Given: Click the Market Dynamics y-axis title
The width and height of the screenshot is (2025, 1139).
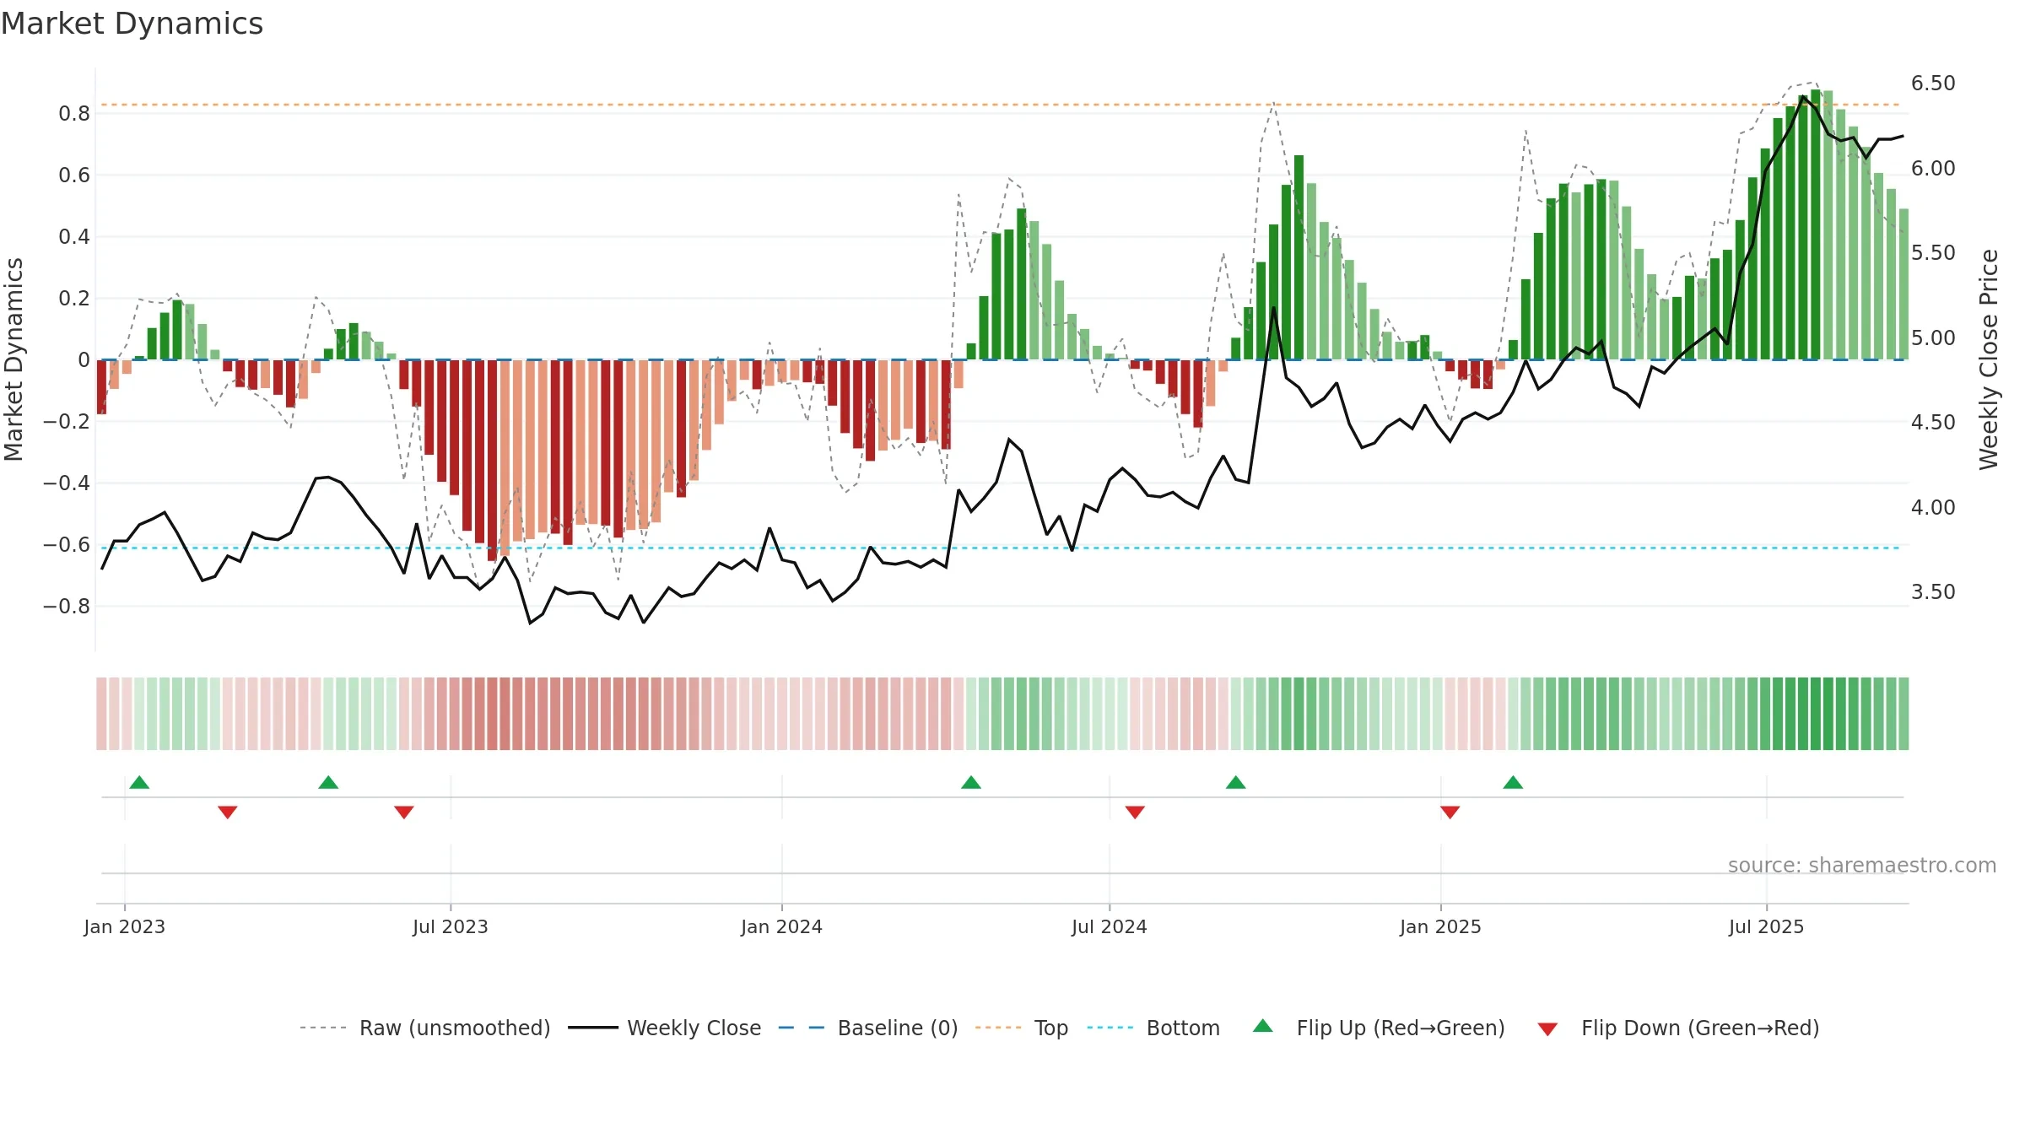Looking at the screenshot, I should [13, 359].
